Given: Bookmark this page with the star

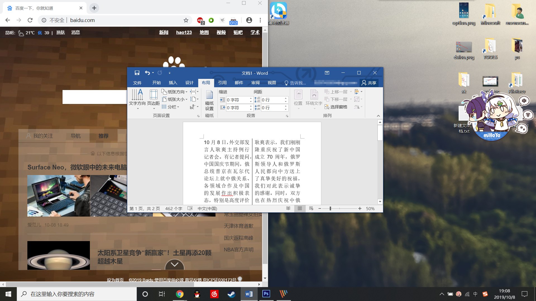Looking at the screenshot, I should (x=186, y=20).
